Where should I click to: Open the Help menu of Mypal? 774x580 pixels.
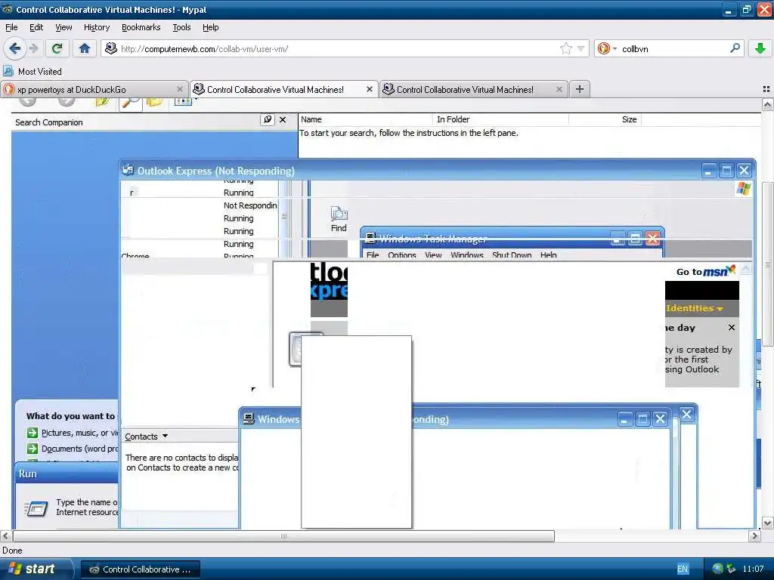click(x=211, y=28)
